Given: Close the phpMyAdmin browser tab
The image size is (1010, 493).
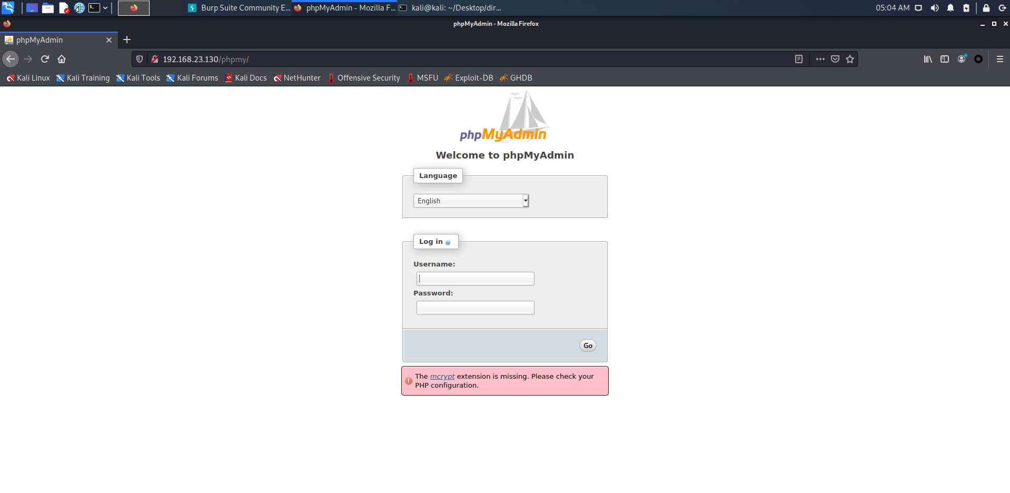Looking at the screenshot, I should click(109, 40).
